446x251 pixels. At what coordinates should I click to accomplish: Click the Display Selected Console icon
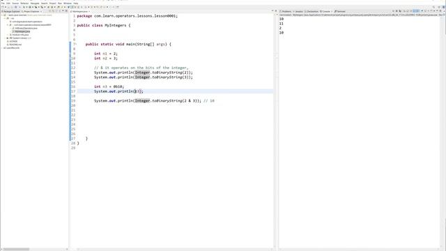point(425,11)
